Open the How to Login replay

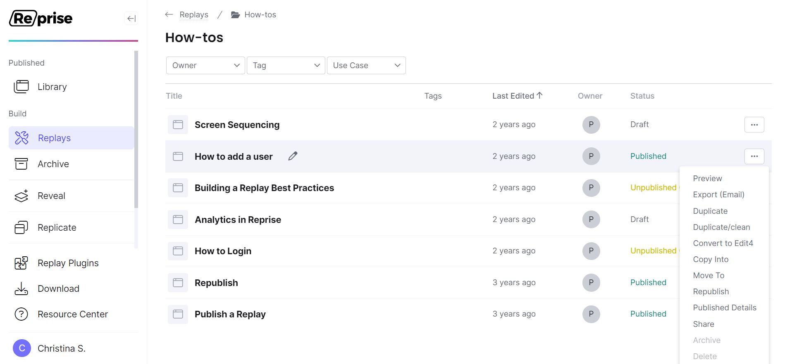(x=223, y=251)
